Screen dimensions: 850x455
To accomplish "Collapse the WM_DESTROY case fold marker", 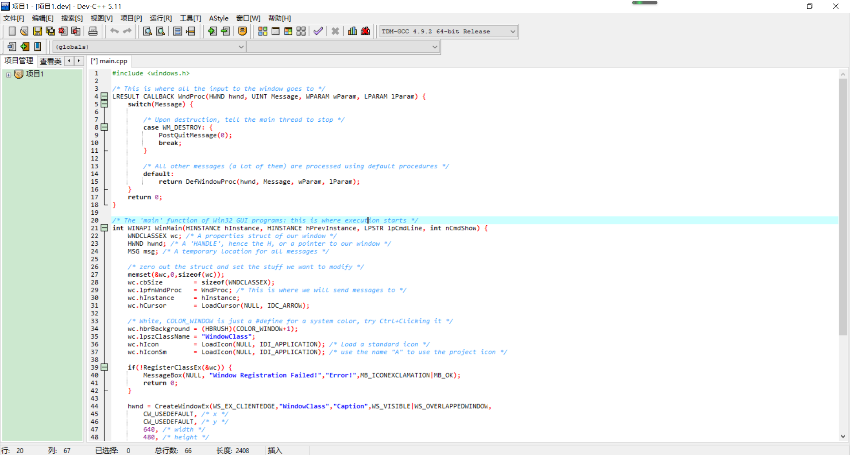I will point(104,127).
